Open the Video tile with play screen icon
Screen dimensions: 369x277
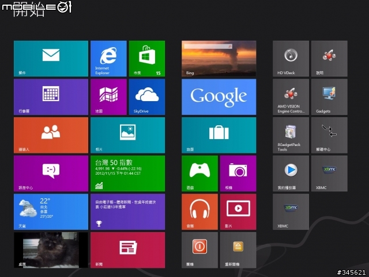click(x=238, y=212)
